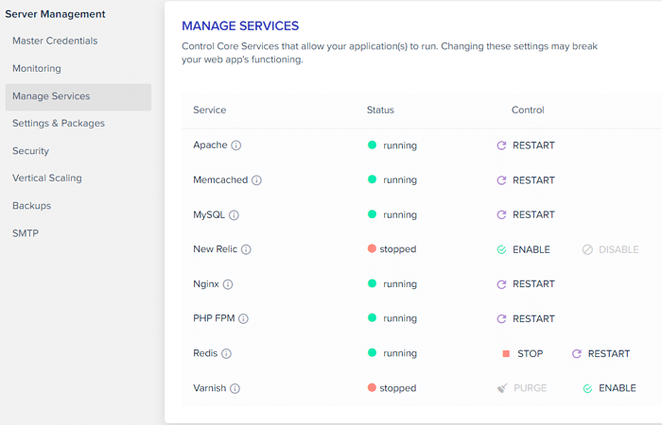
Task: Restart the Nginx service
Action: [526, 284]
